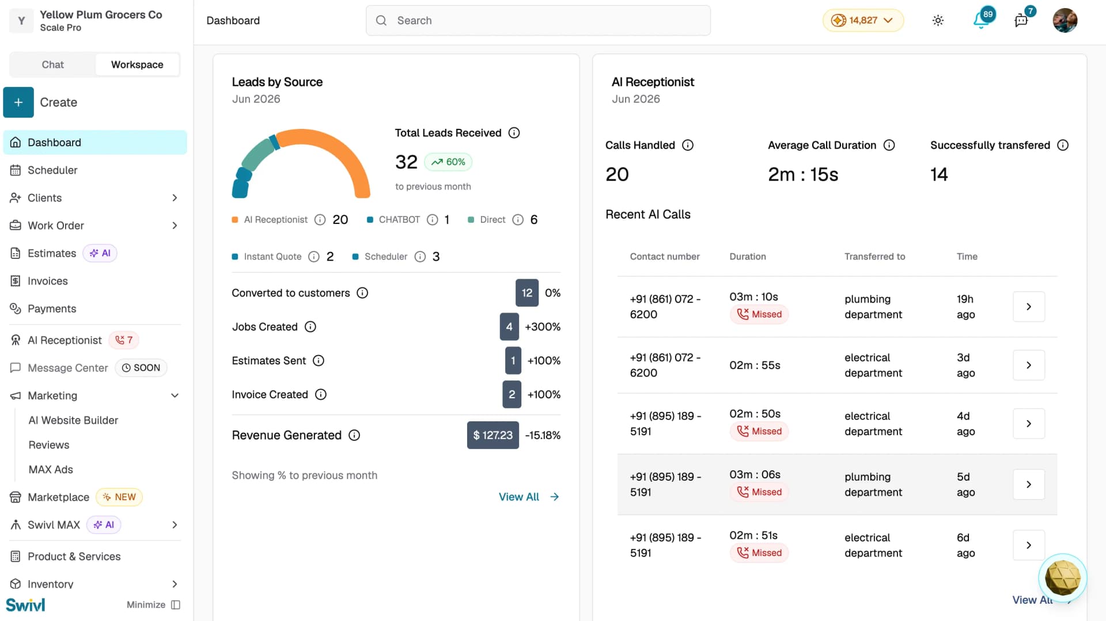Image resolution: width=1106 pixels, height=621 pixels.
Task: Open the notifications bell icon
Action: (982, 20)
